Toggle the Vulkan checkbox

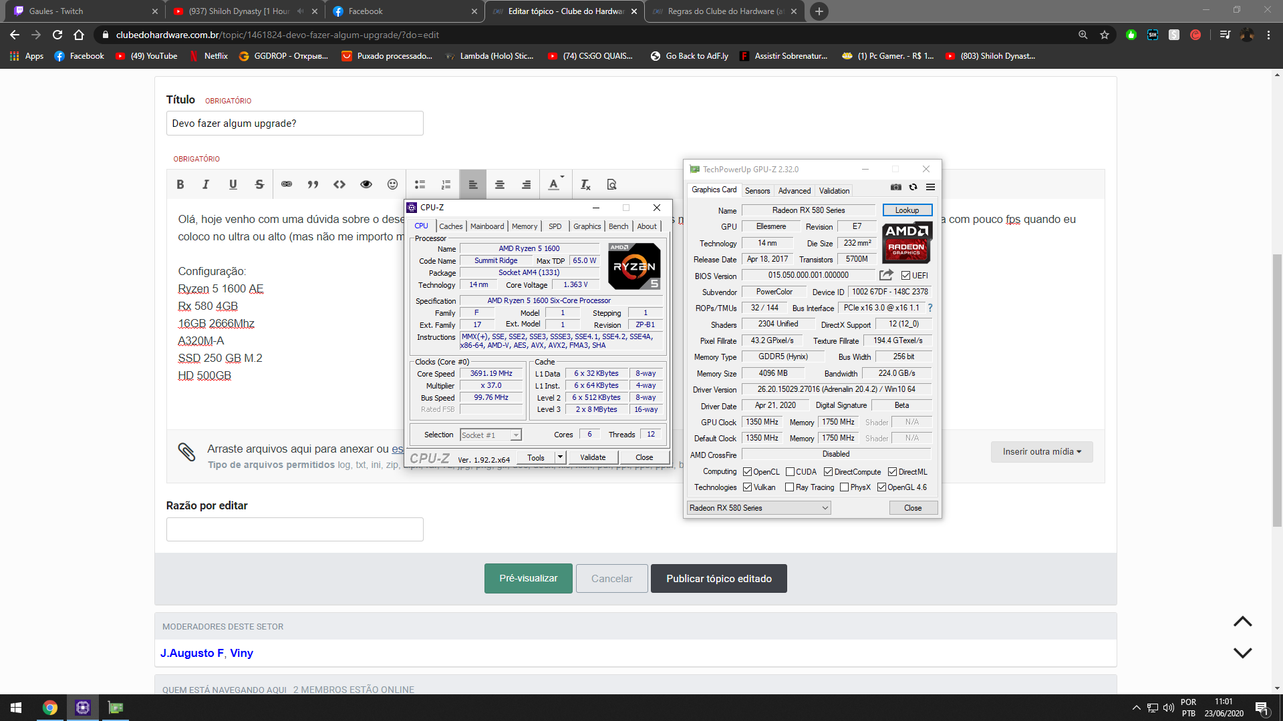(747, 487)
